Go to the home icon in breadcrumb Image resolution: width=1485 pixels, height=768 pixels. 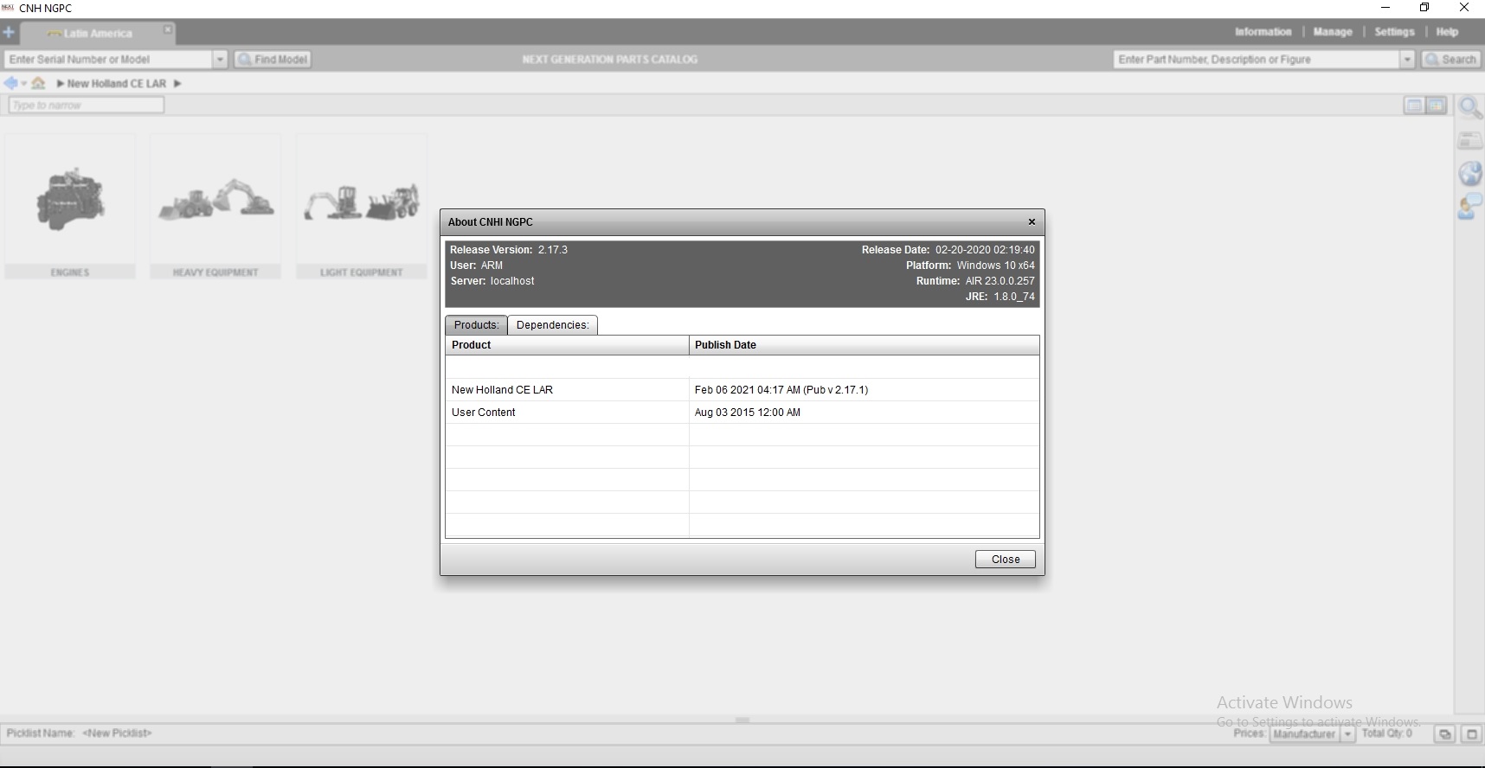pos(38,84)
